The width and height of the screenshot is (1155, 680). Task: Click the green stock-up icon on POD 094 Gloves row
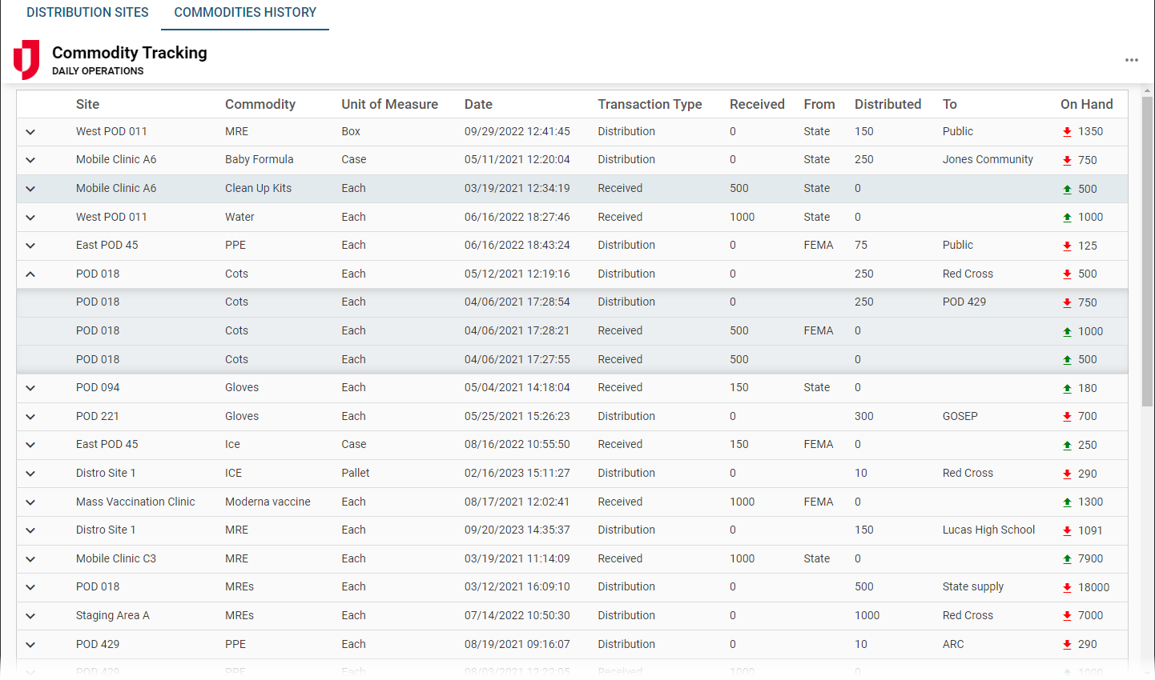[x=1067, y=387]
